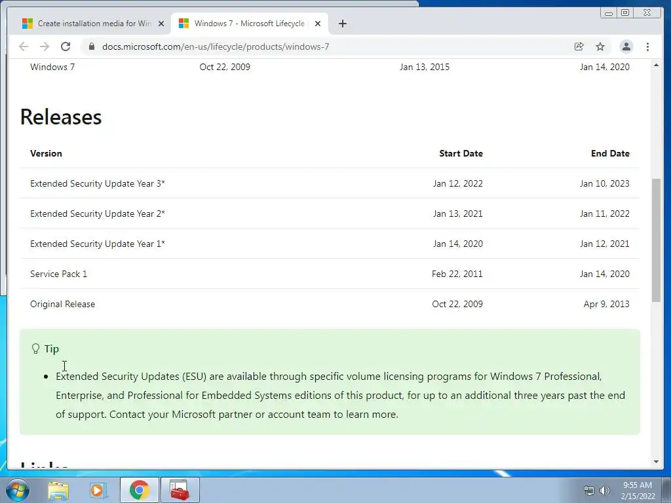This screenshot has width=671, height=503.
Task: Open the volume speaker tray icon
Action: pyautogui.click(x=605, y=491)
